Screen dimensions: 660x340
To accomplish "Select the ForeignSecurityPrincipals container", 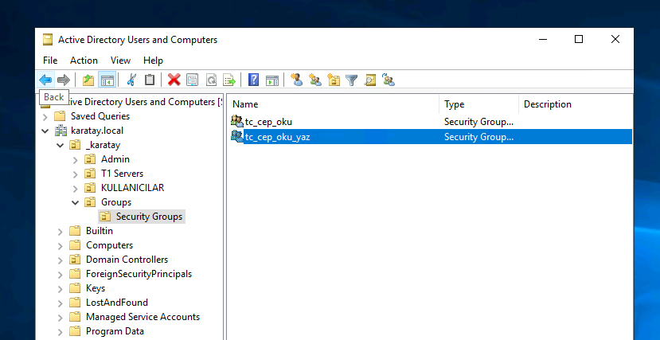I will pos(139,274).
